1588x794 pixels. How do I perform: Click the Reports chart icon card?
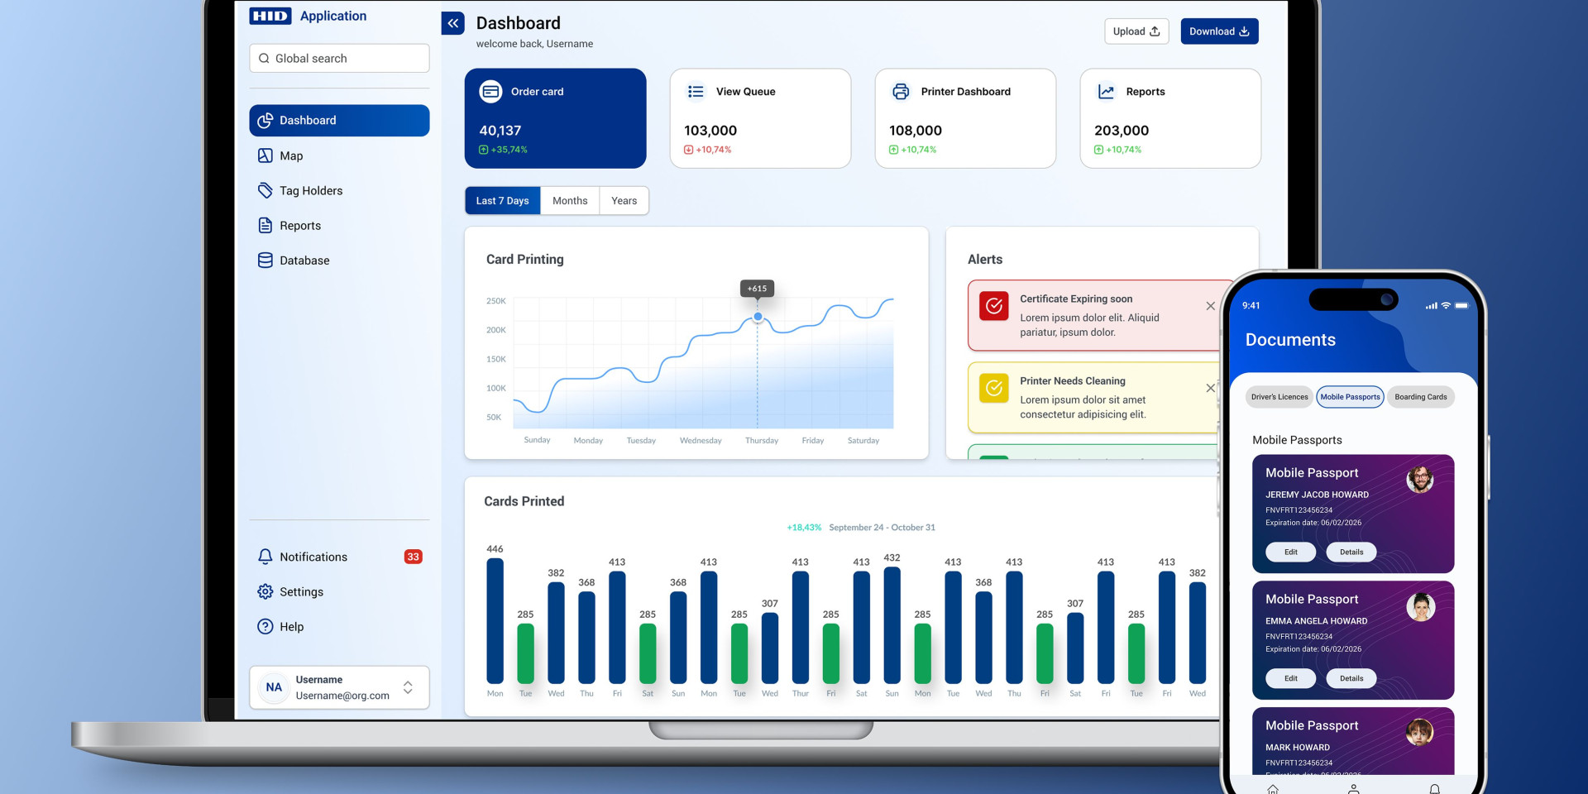[1106, 92]
